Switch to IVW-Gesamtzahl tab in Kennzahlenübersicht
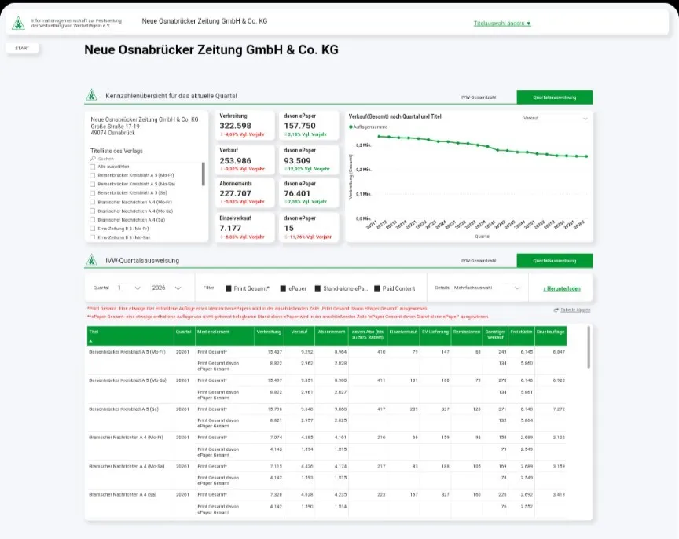 click(x=479, y=97)
